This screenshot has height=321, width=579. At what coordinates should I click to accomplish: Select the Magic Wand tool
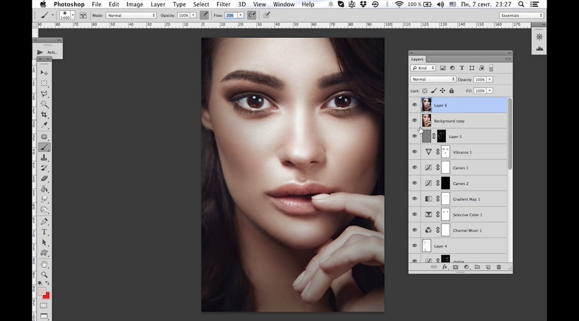coord(44,104)
